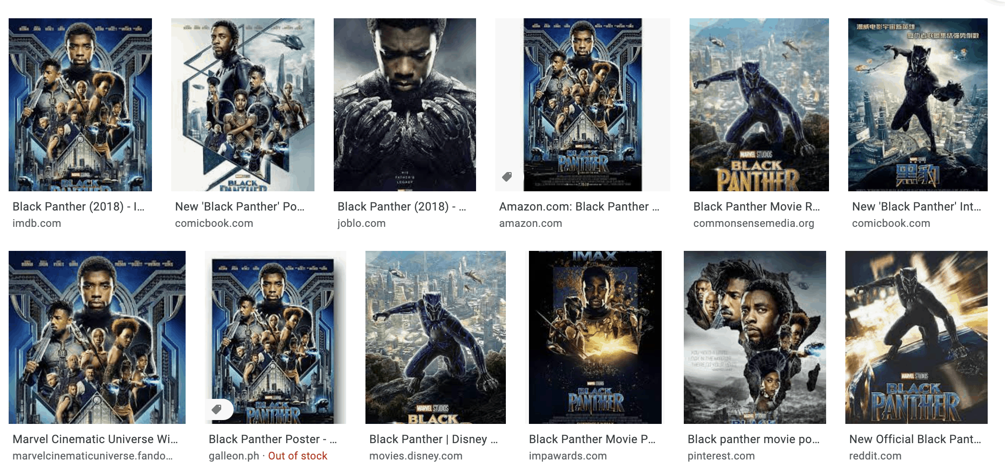The height and width of the screenshot is (471, 1005).
Task: Click the red 'Out of stock' label
Action: point(298,456)
